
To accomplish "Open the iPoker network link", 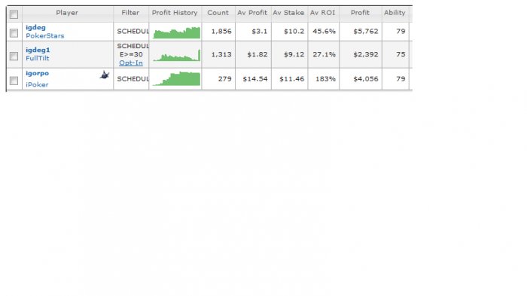I will [37, 84].
